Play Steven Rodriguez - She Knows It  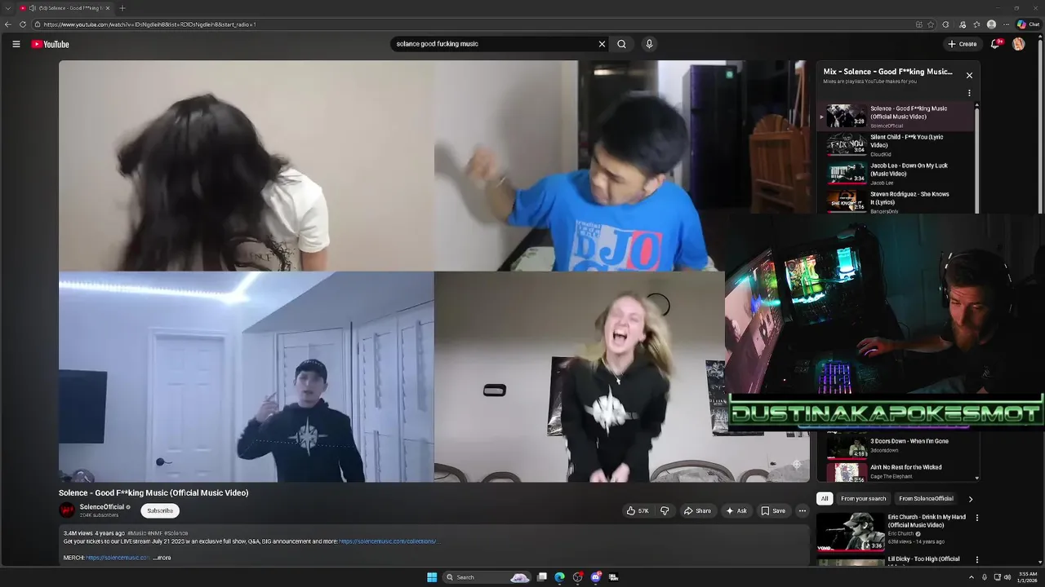896,201
